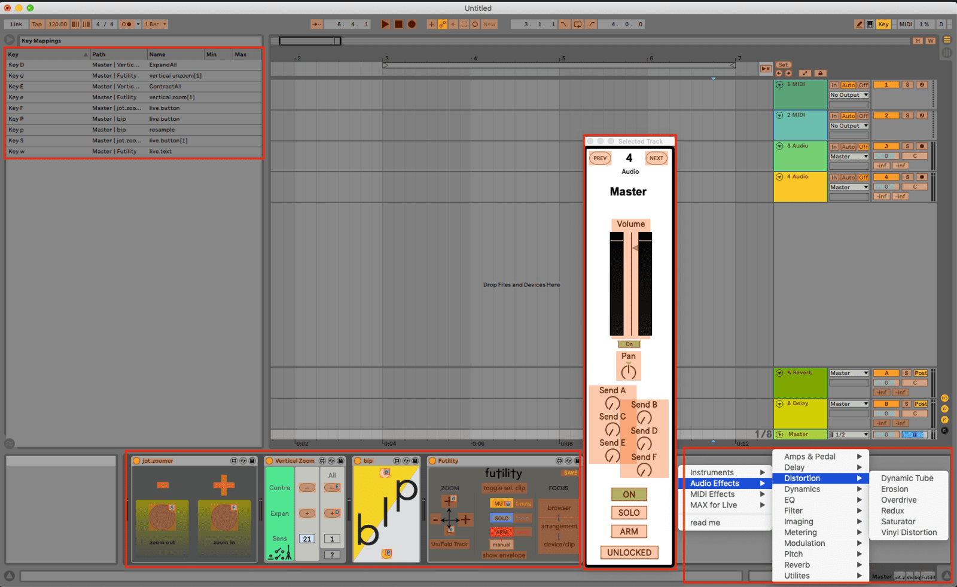
Task: Select the Key p resample mapping row
Action: pyautogui.click(x=135, y=130)
